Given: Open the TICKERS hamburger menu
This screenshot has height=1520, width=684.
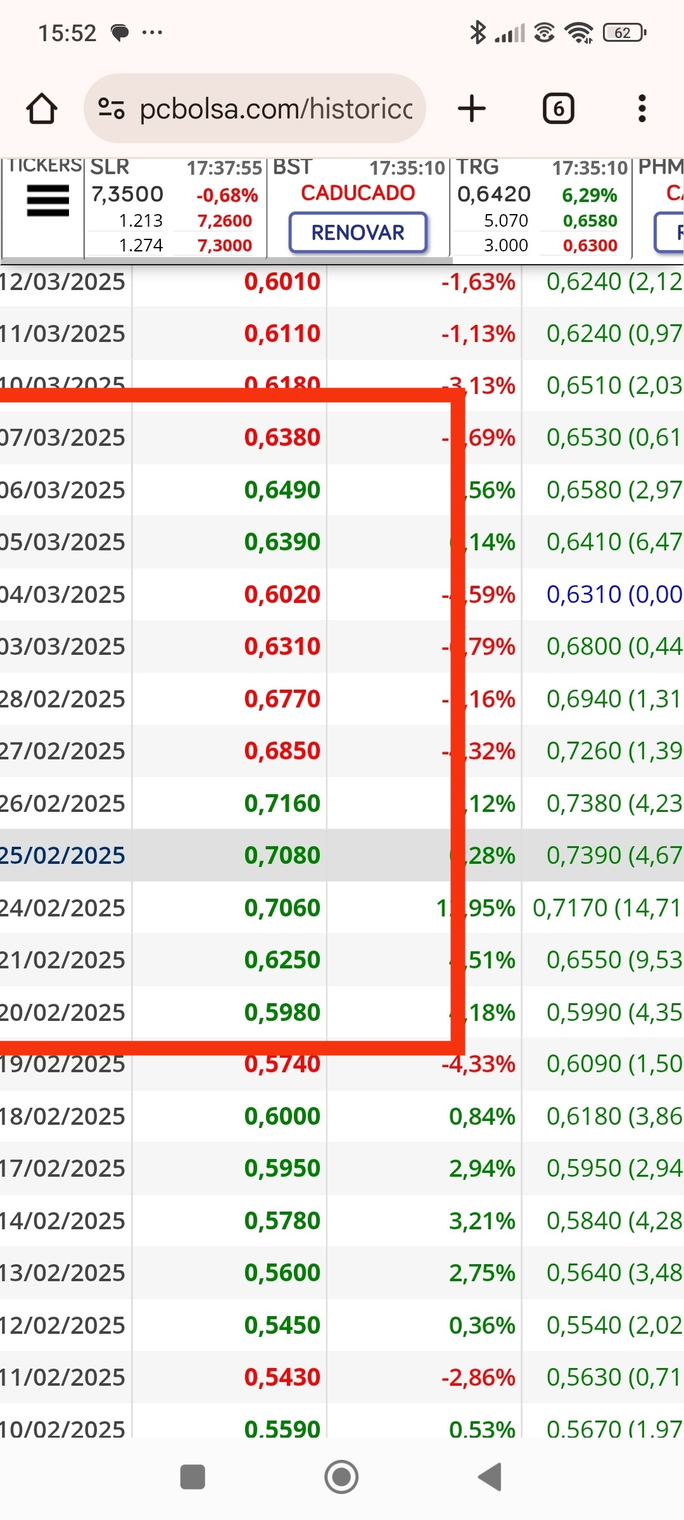Looking at the screenshot, I should (x=48, y=201).
